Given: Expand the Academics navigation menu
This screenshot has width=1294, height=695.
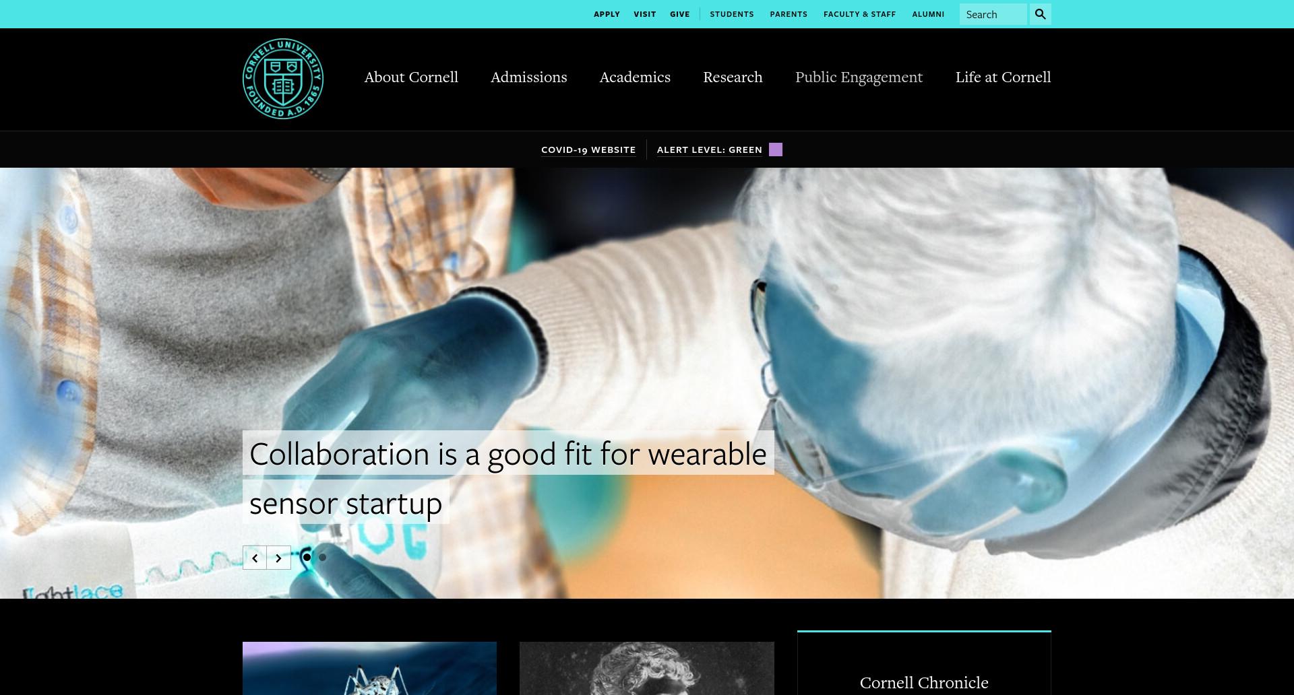Looking at the screenshot, I should coord(635,77).
